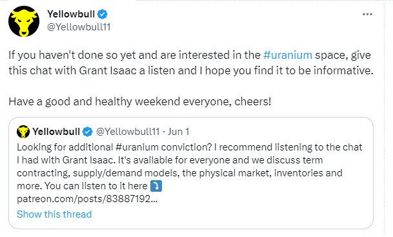Open the Yellowbull name inside quoted tweet
The width and height of the screenshot is (393, 237).
point(56,132)
